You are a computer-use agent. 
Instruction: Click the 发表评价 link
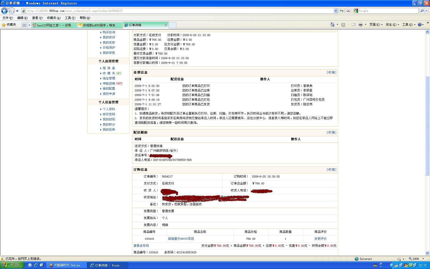tap(320, 239)
